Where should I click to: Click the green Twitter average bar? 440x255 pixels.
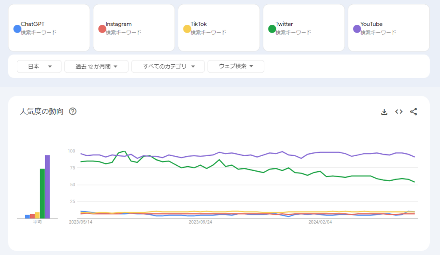43,193
